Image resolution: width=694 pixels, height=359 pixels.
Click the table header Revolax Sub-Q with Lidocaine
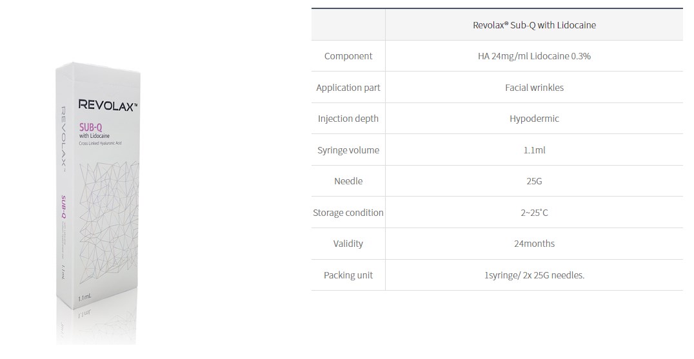coord(534,25)
